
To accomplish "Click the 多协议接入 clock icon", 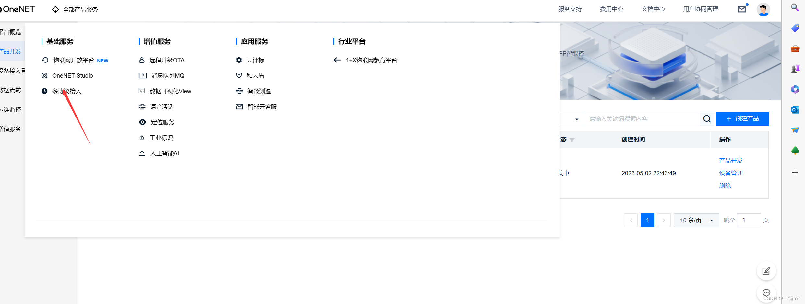I will tap(44, 91).
